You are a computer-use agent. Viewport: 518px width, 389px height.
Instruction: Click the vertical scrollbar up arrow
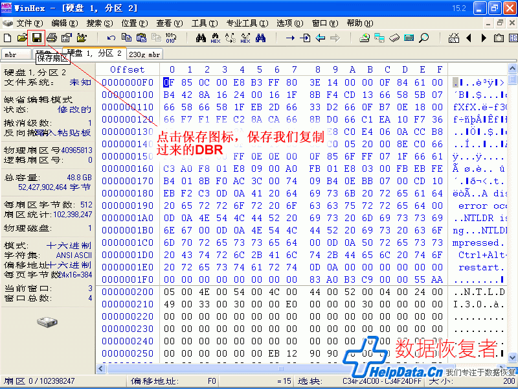tap(512, 69)
